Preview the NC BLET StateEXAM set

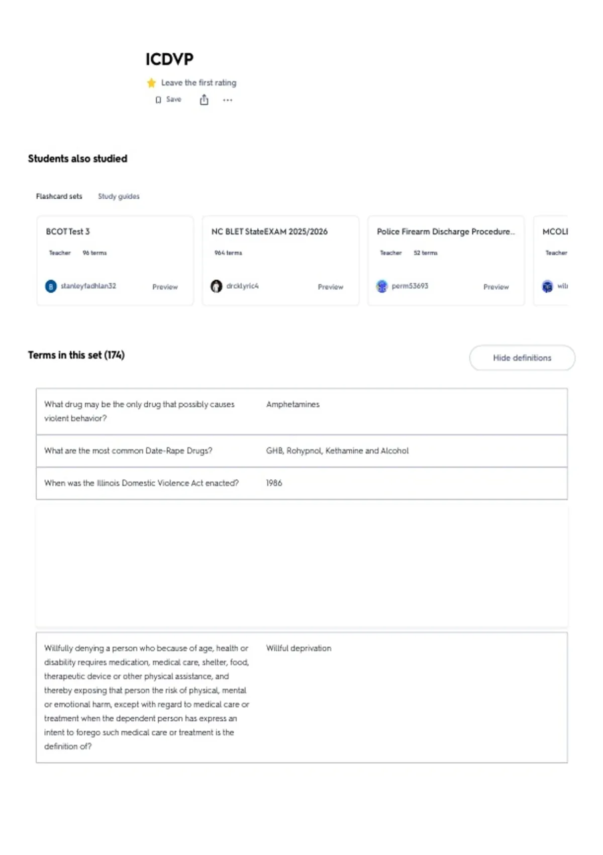[x=330, y=287]
